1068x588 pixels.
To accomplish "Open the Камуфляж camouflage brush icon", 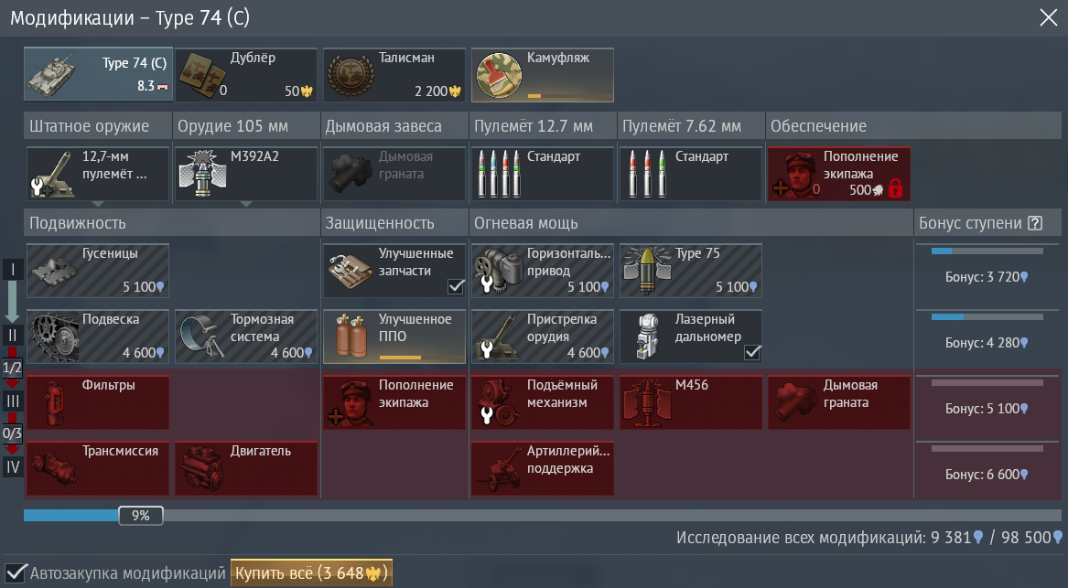I will click(500, 76).
